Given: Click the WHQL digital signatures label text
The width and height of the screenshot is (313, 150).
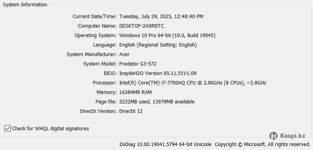Looking at the screenshot, I should 50,129.
